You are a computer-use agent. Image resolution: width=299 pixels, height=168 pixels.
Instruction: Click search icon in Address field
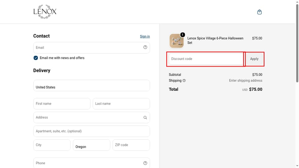click(145, 118)
